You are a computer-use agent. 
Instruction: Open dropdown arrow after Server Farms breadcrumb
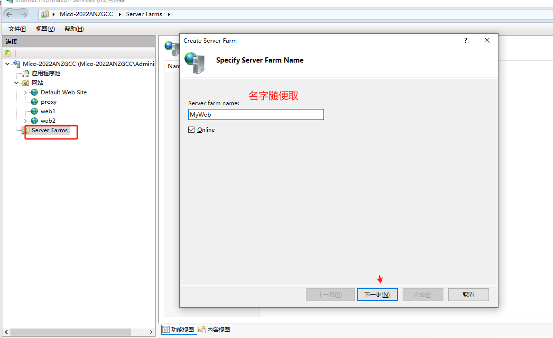(x=169, y=14)
